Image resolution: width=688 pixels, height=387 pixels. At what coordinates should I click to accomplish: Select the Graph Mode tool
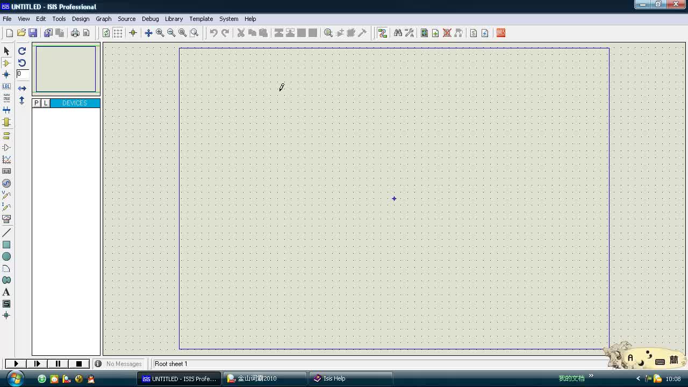[6, 160]
